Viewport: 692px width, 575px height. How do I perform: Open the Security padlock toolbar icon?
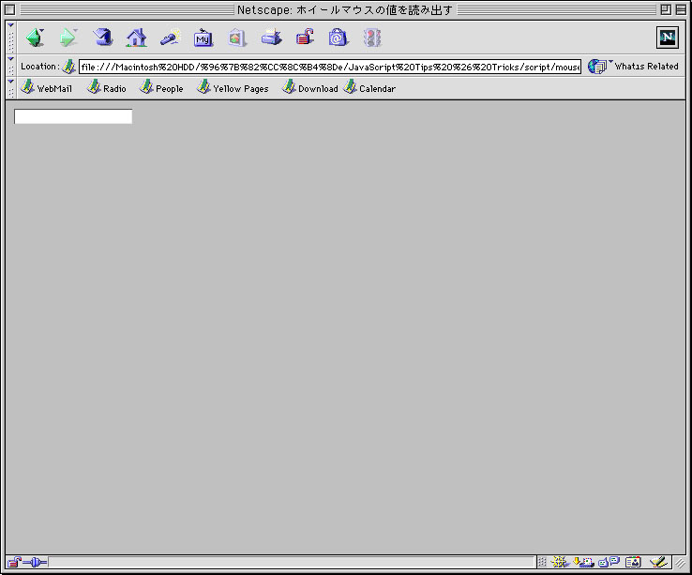click(305, 38)
